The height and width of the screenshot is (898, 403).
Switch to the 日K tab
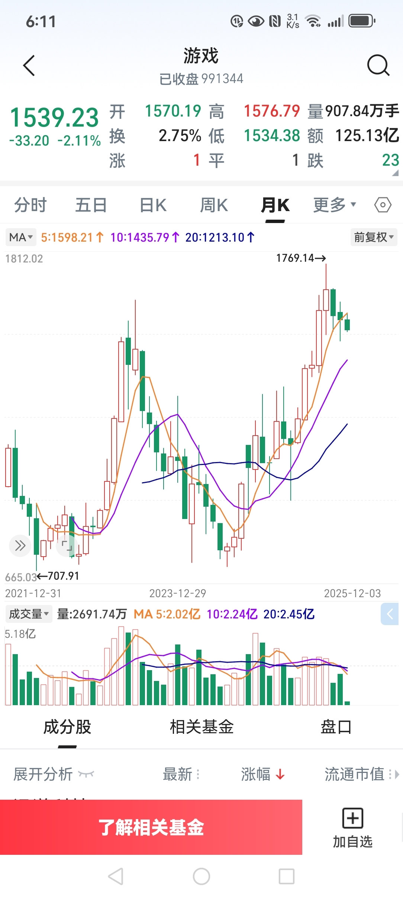[153, 205]
